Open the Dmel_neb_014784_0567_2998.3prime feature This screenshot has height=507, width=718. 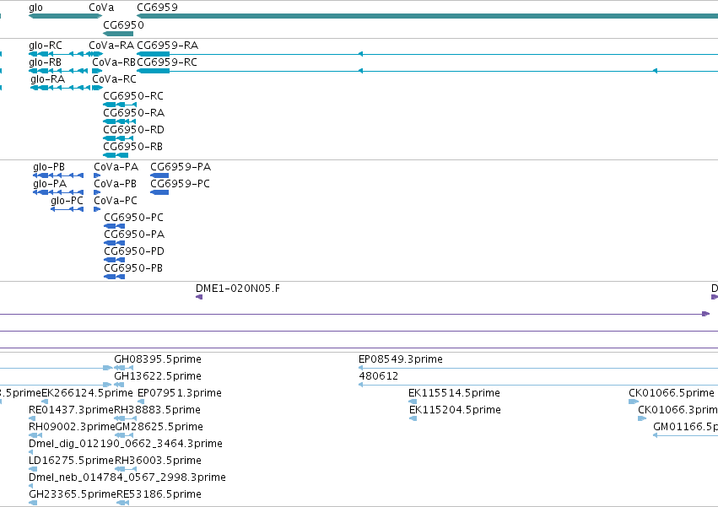pyautogui.click(x=127, y=477)
